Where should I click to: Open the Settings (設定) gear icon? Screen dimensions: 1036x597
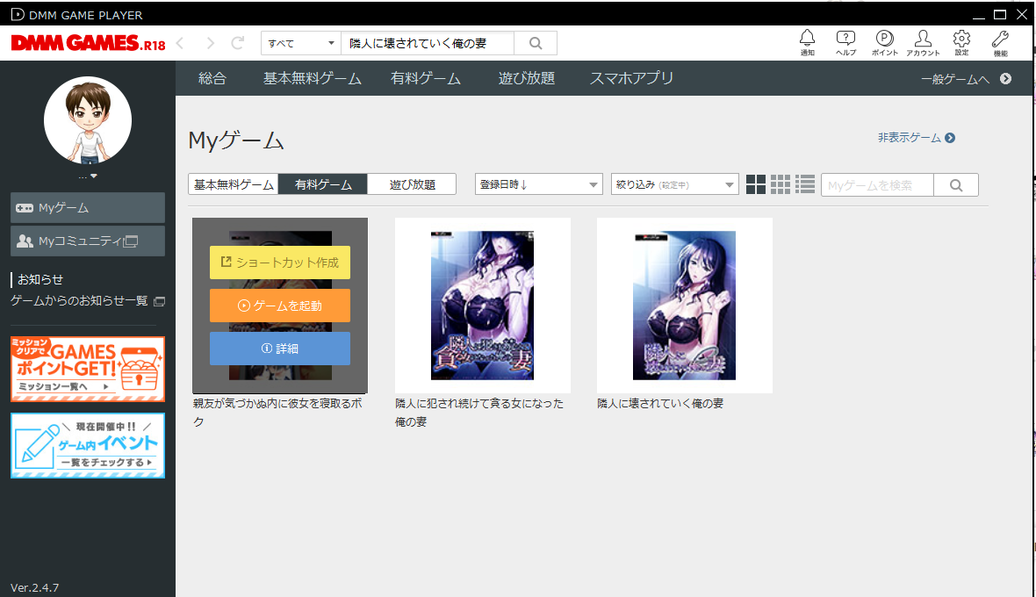point(961,42)
